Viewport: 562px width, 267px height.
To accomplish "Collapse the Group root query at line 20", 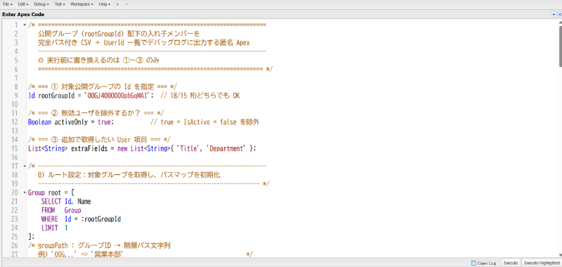I will (25, 193).
